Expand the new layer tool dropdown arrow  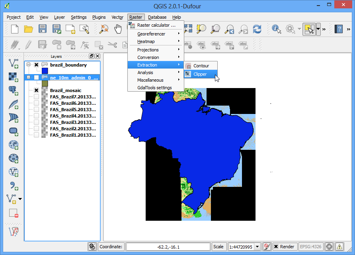pyautogui.click(x=20, y=199)
